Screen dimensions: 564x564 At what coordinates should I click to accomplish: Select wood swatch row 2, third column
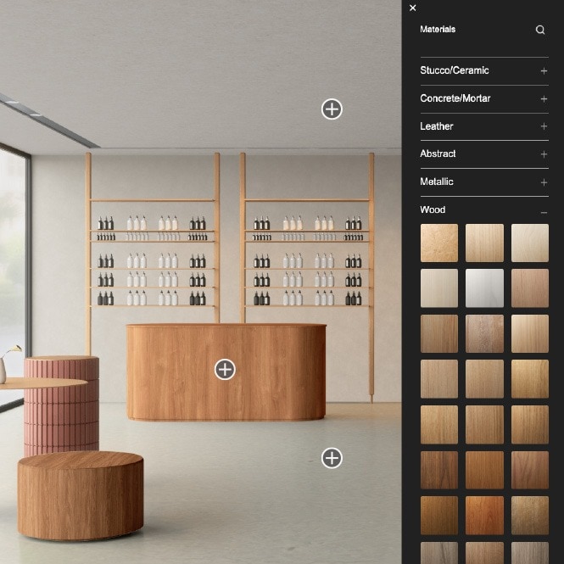pos(530,288)
